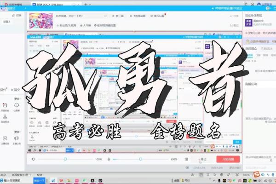
Task: Open new tab dropdown arrow next to plus
Action: pyautogui.click(x=90, y=4)
